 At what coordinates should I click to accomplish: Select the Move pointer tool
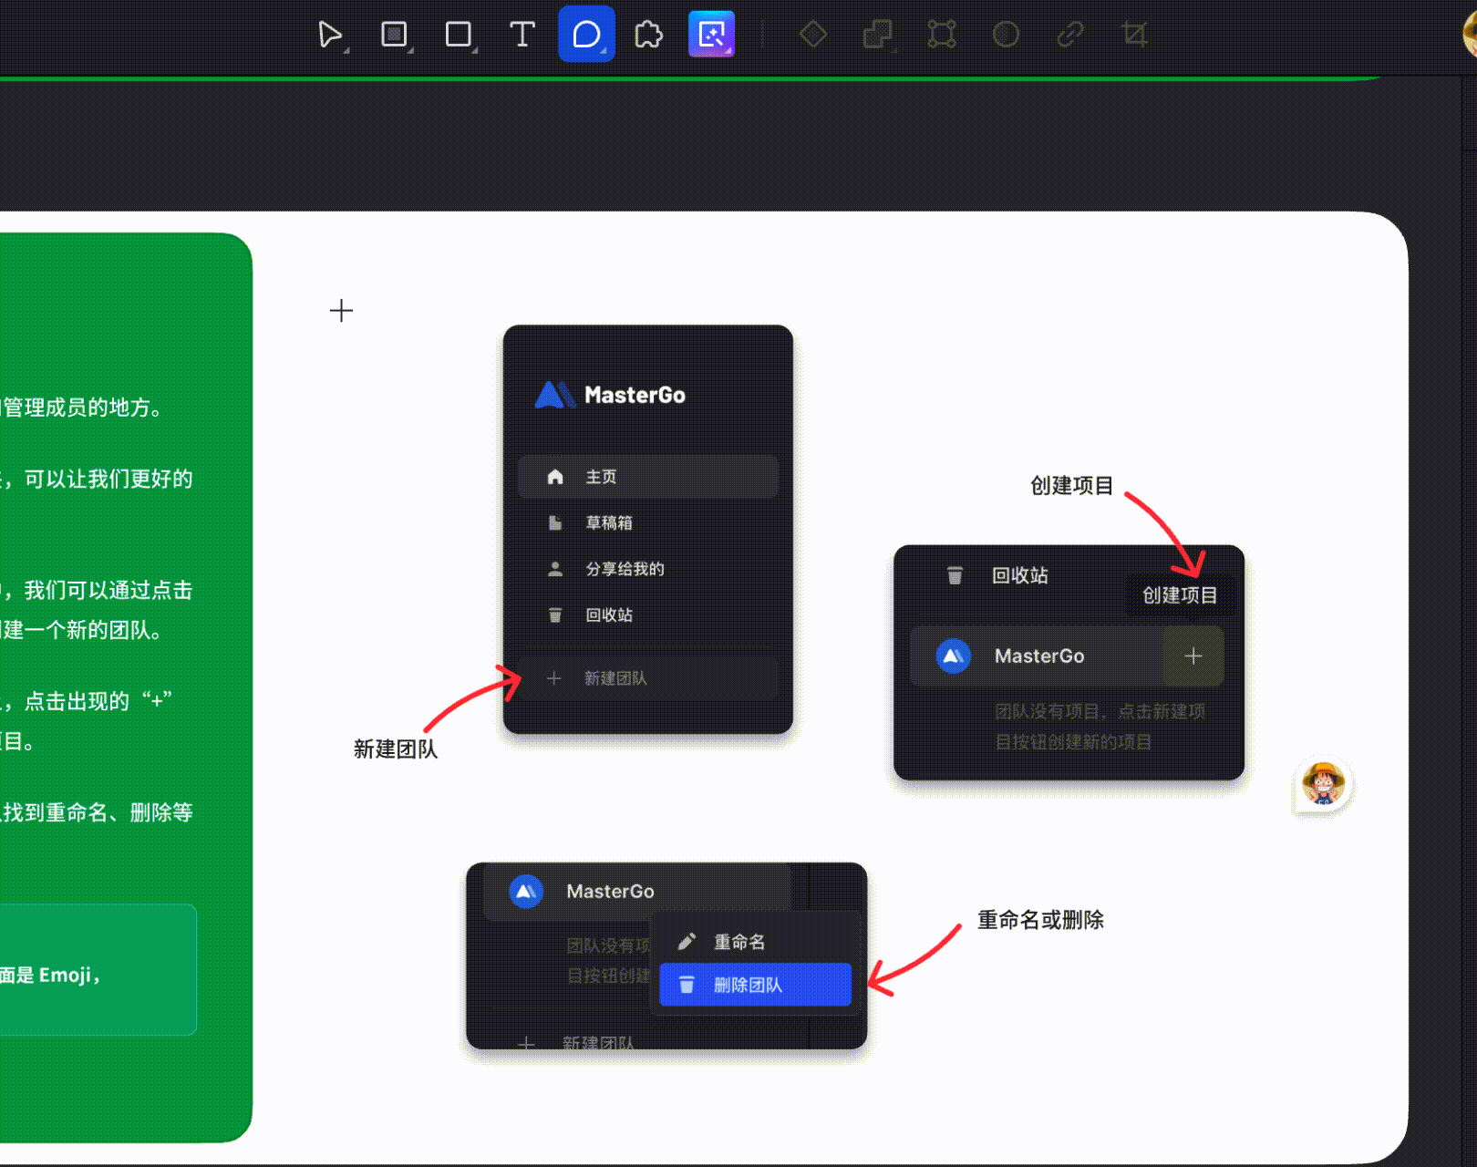coord(329,35)
